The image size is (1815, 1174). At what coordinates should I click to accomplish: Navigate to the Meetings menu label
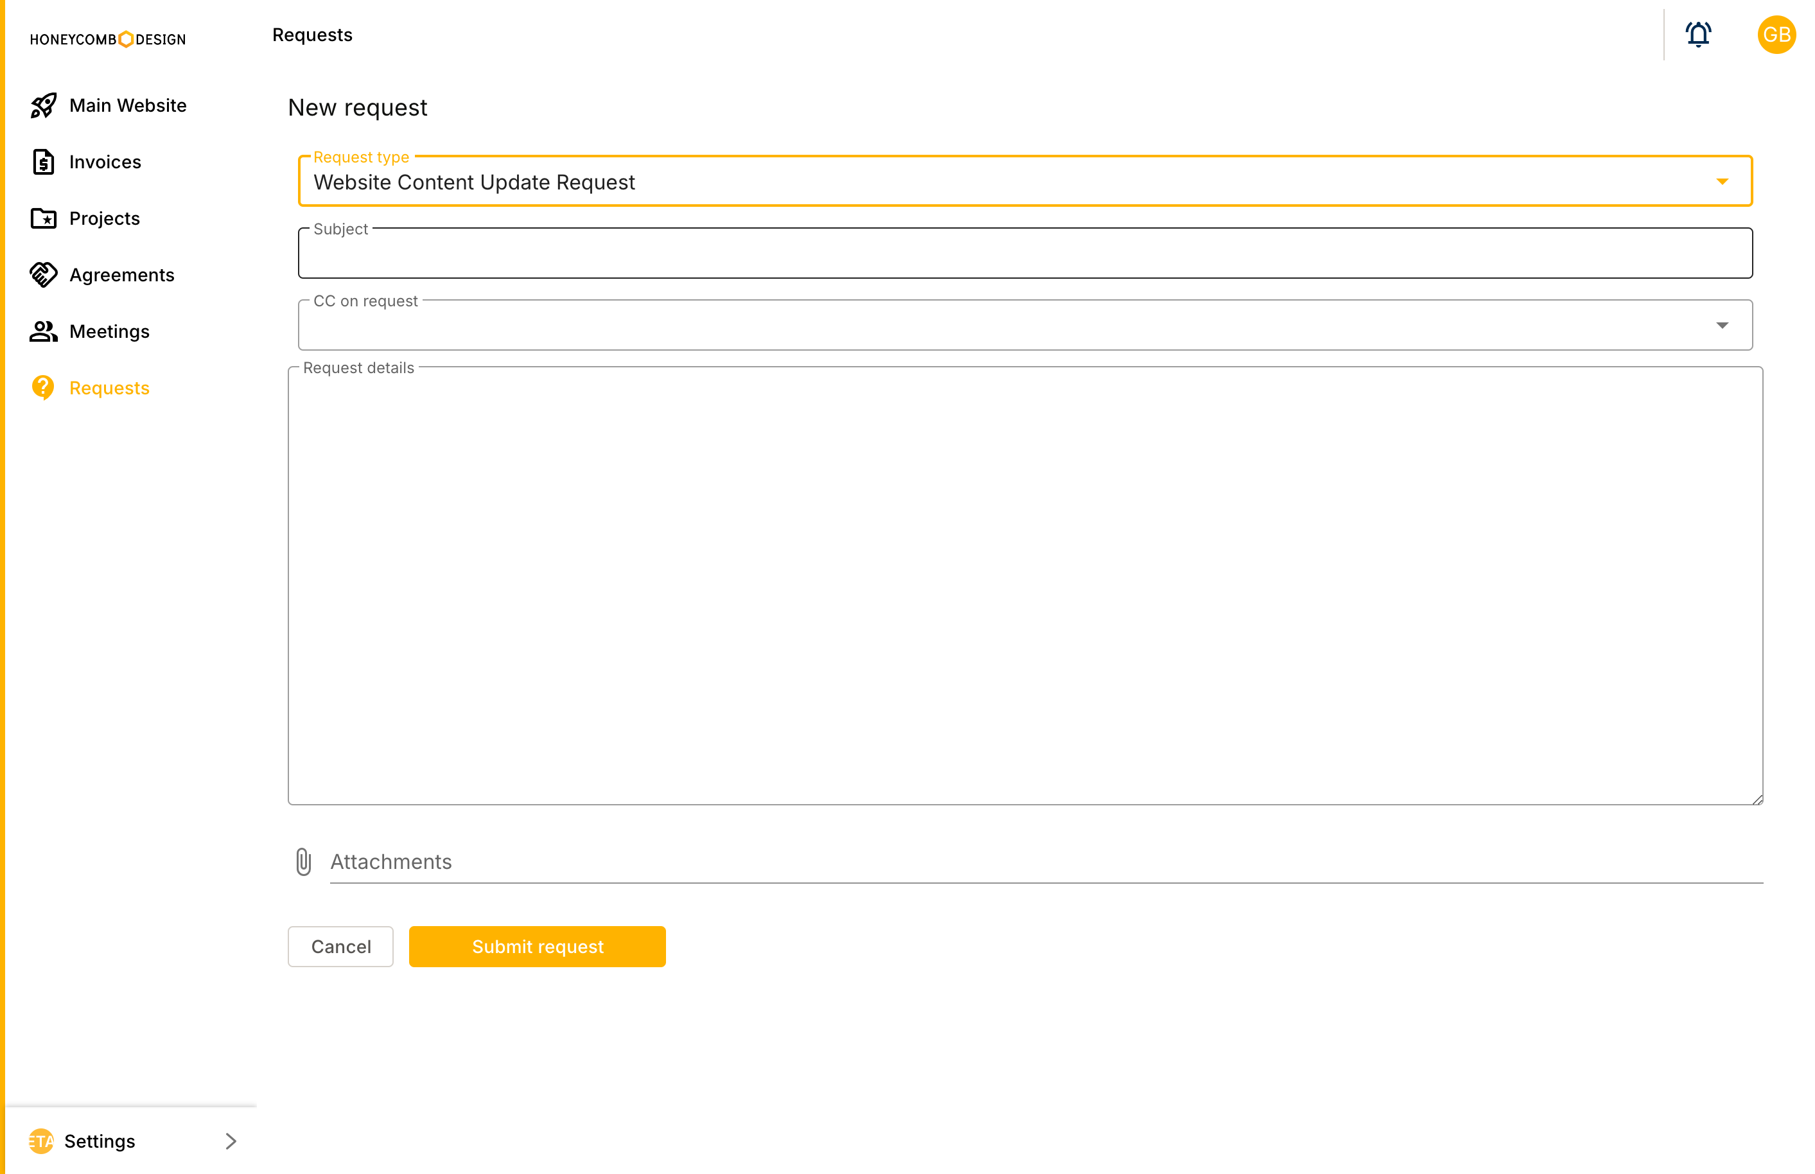tap(110, 331)
